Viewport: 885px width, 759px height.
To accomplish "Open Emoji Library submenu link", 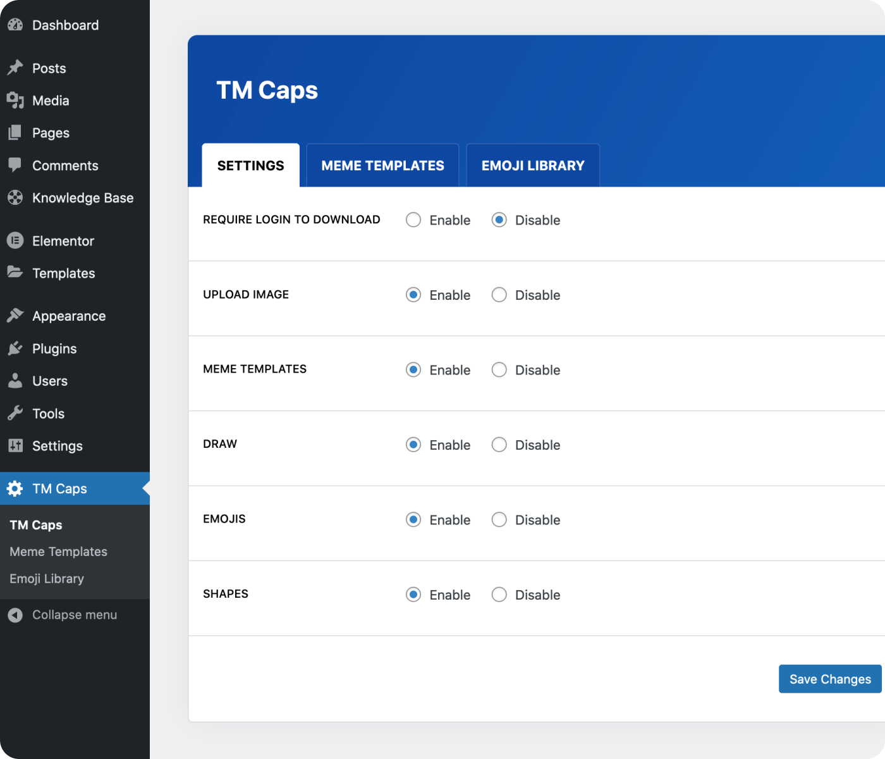I will point(47,579).
